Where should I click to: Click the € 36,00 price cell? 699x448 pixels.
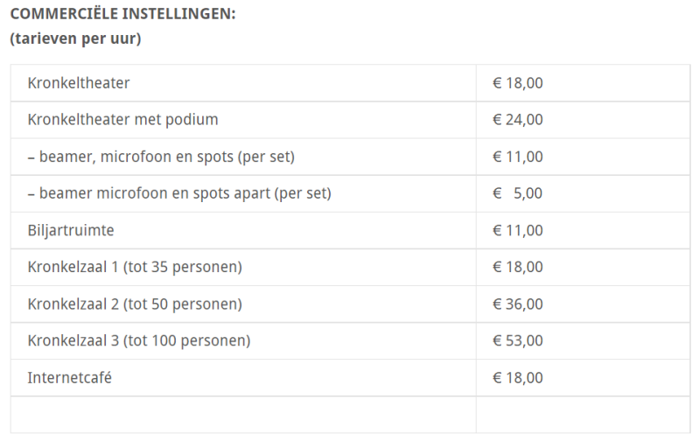[x=518, y=304]
